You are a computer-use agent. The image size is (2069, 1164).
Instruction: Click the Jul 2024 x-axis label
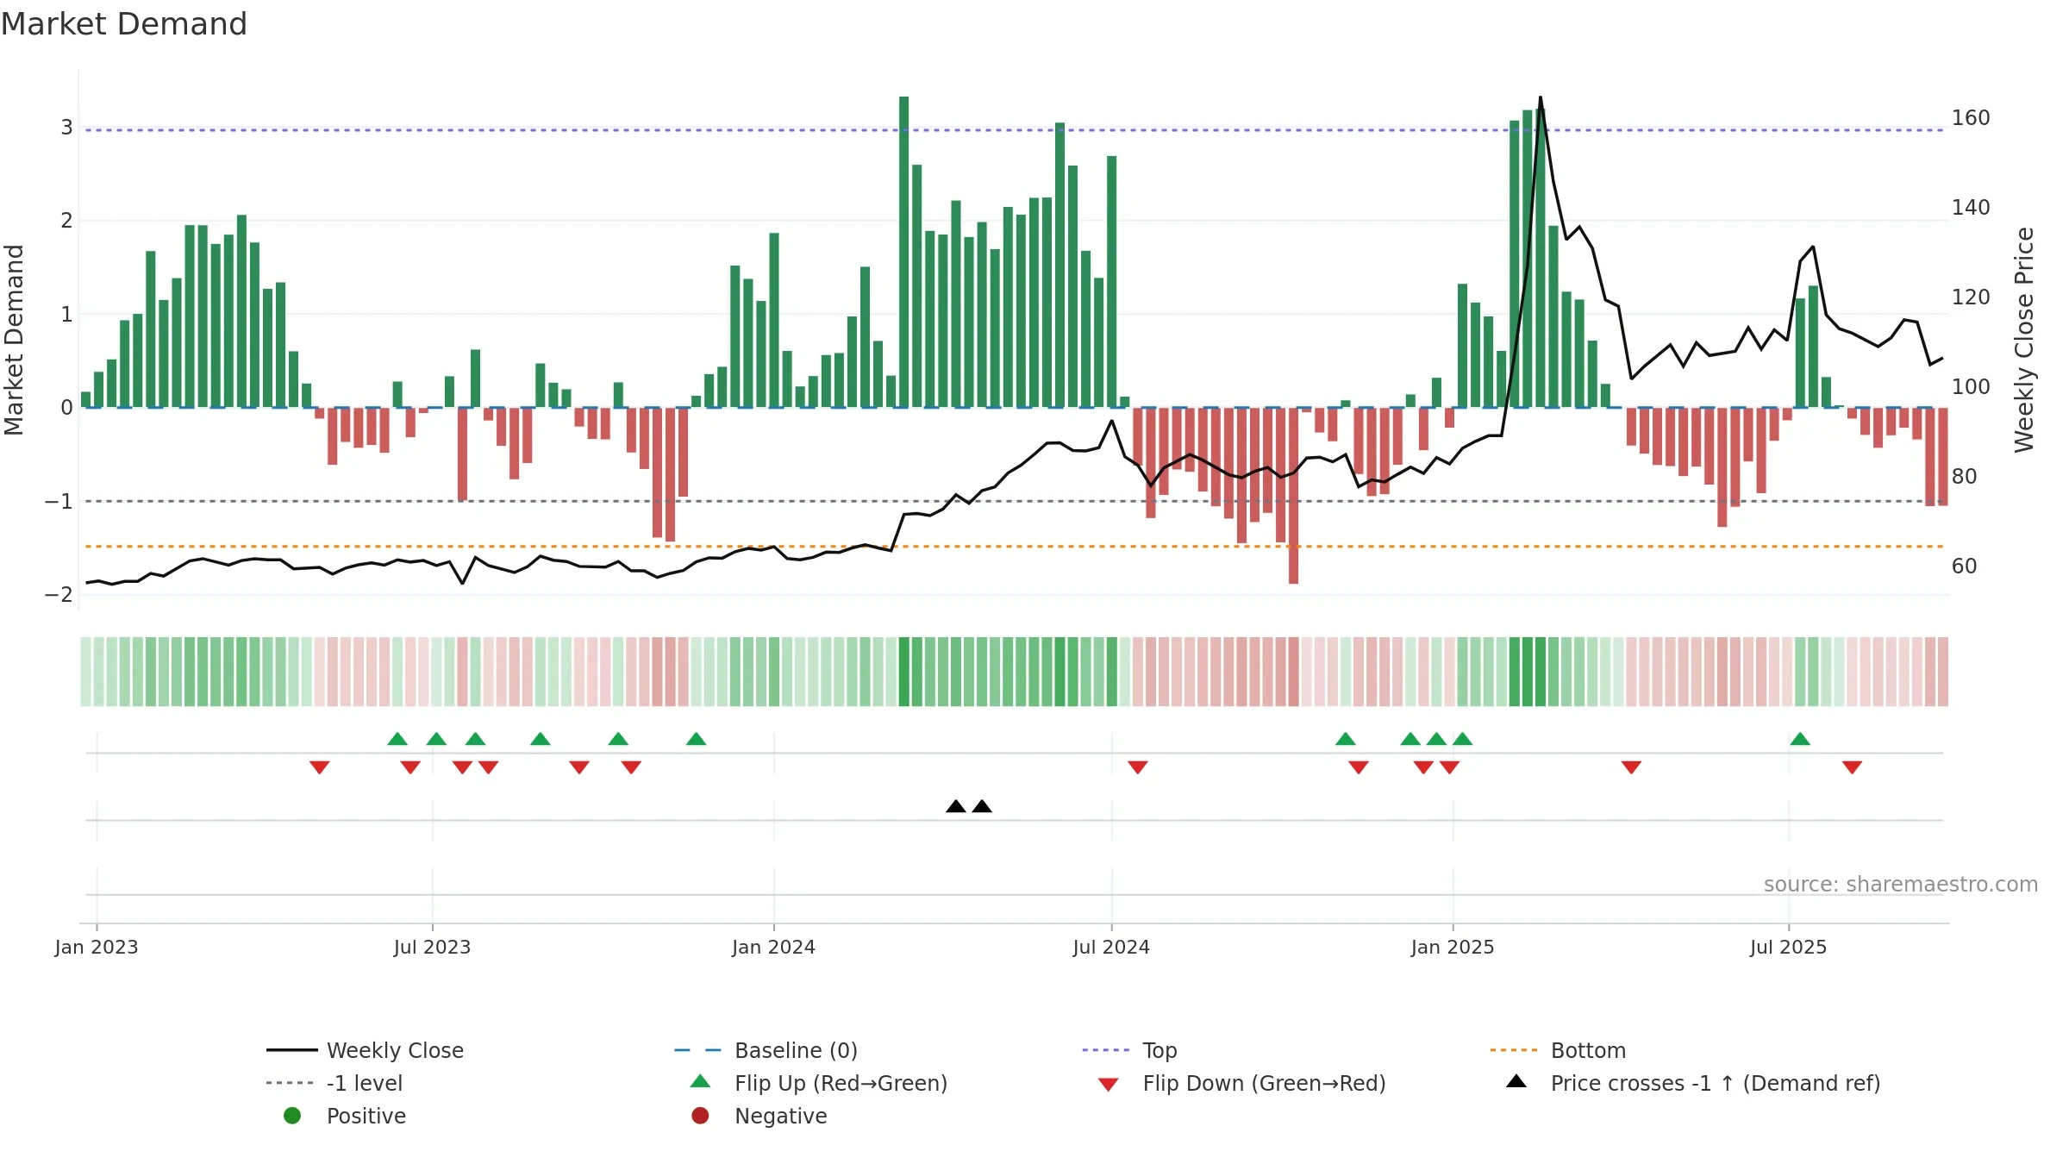click(x=1111, y=947)
